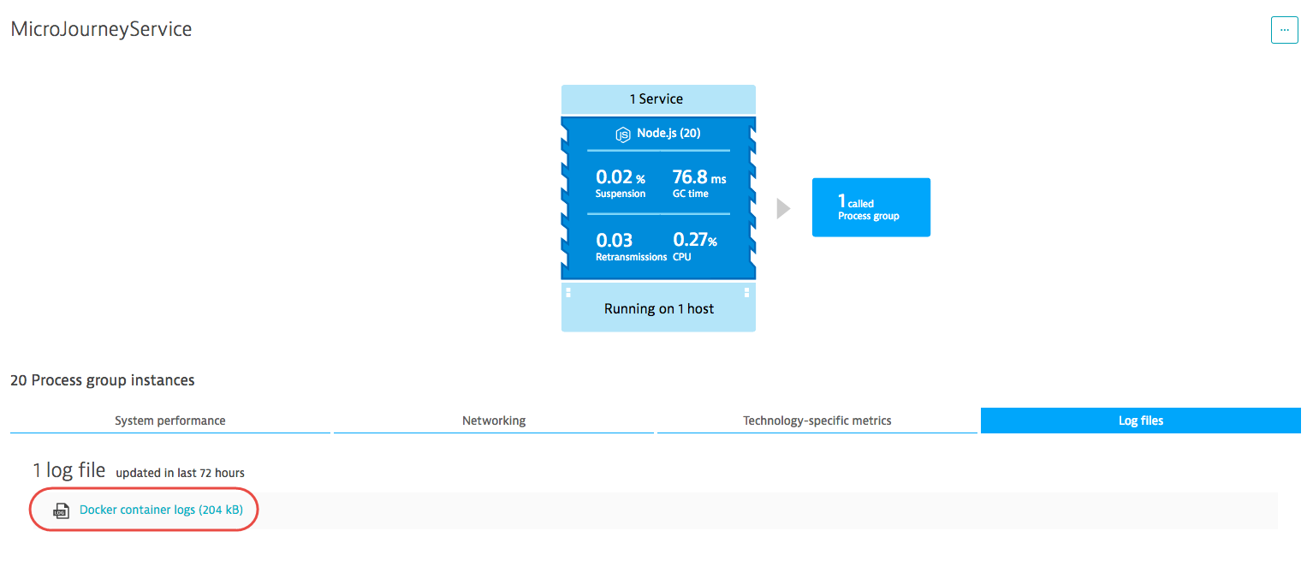The height and width of the screenshot is (561, 1307).
Task: Select the Log files tab
Action: click(x=1141, y=421)
